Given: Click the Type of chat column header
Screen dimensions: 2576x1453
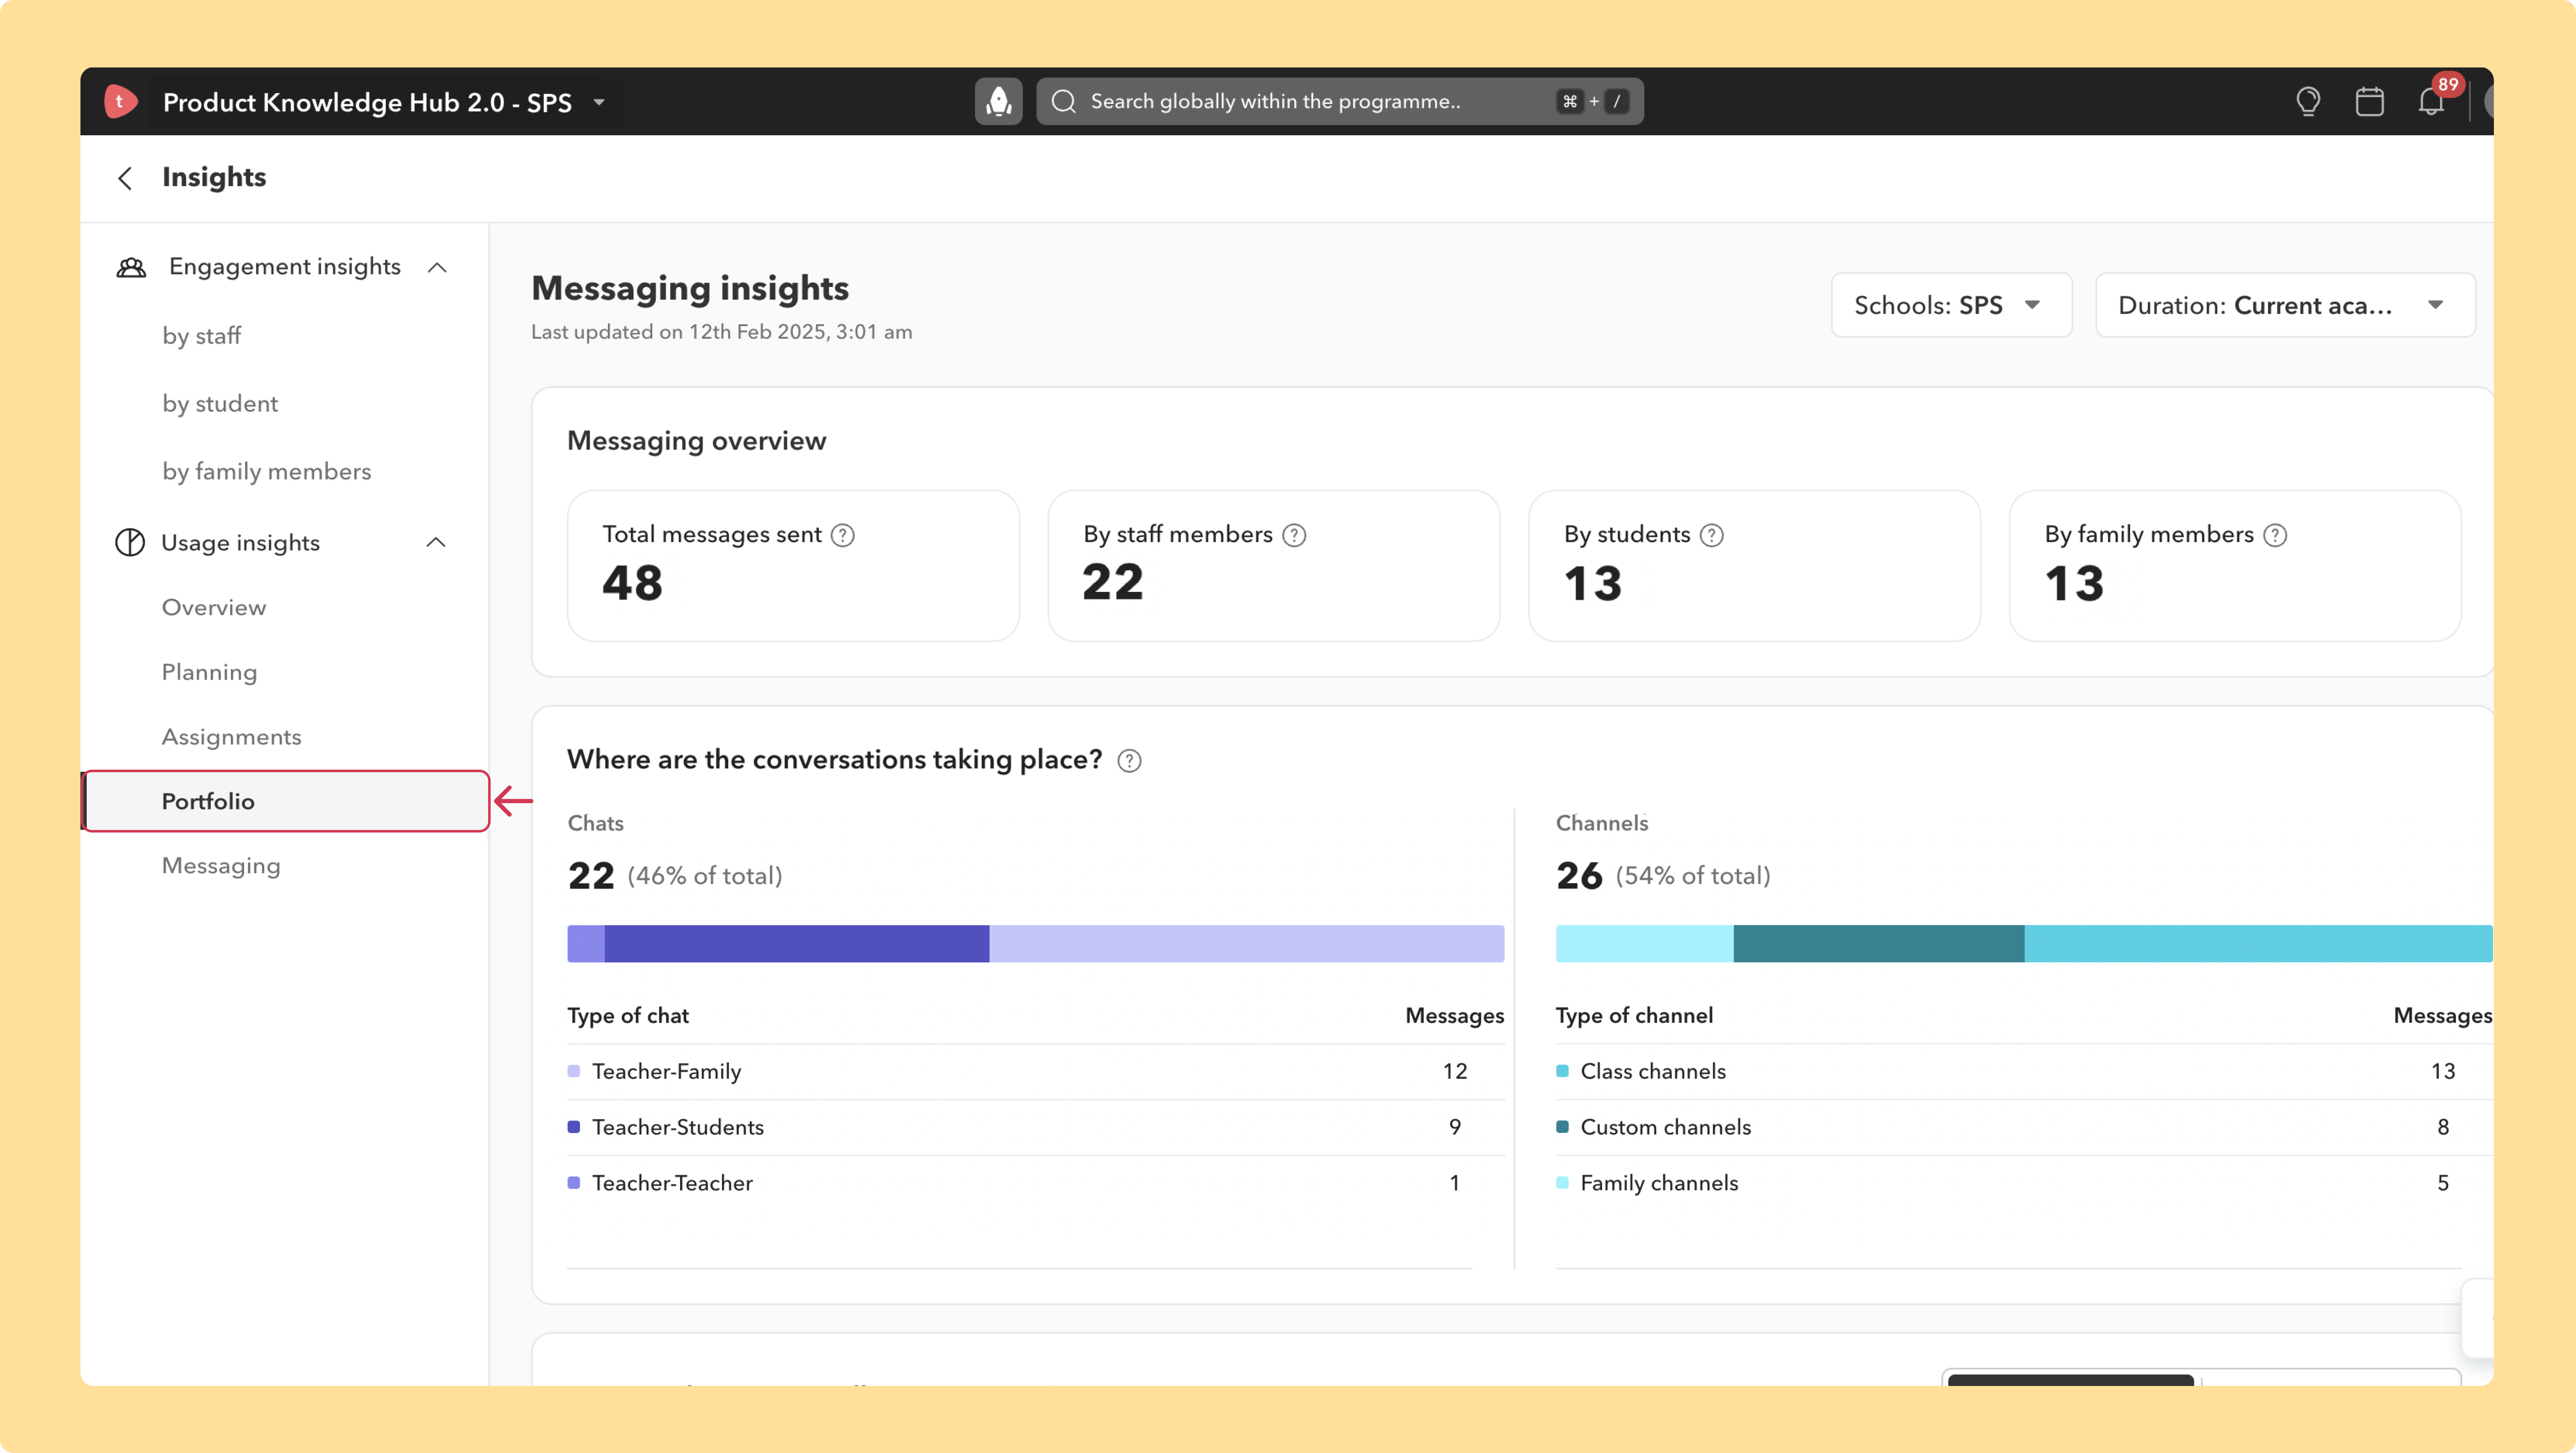Looking at the screenshot, I should (x=628, y=1016).
